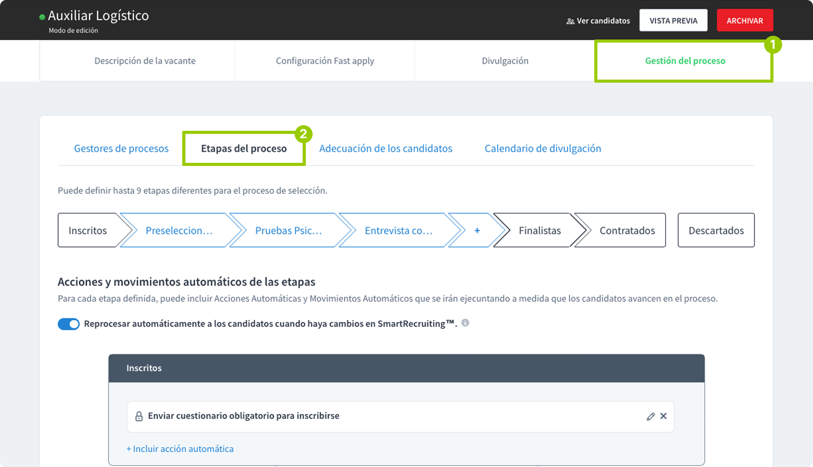Click the lock icon on the questionnaire action

pyautogui.click(x=139, y=416)
